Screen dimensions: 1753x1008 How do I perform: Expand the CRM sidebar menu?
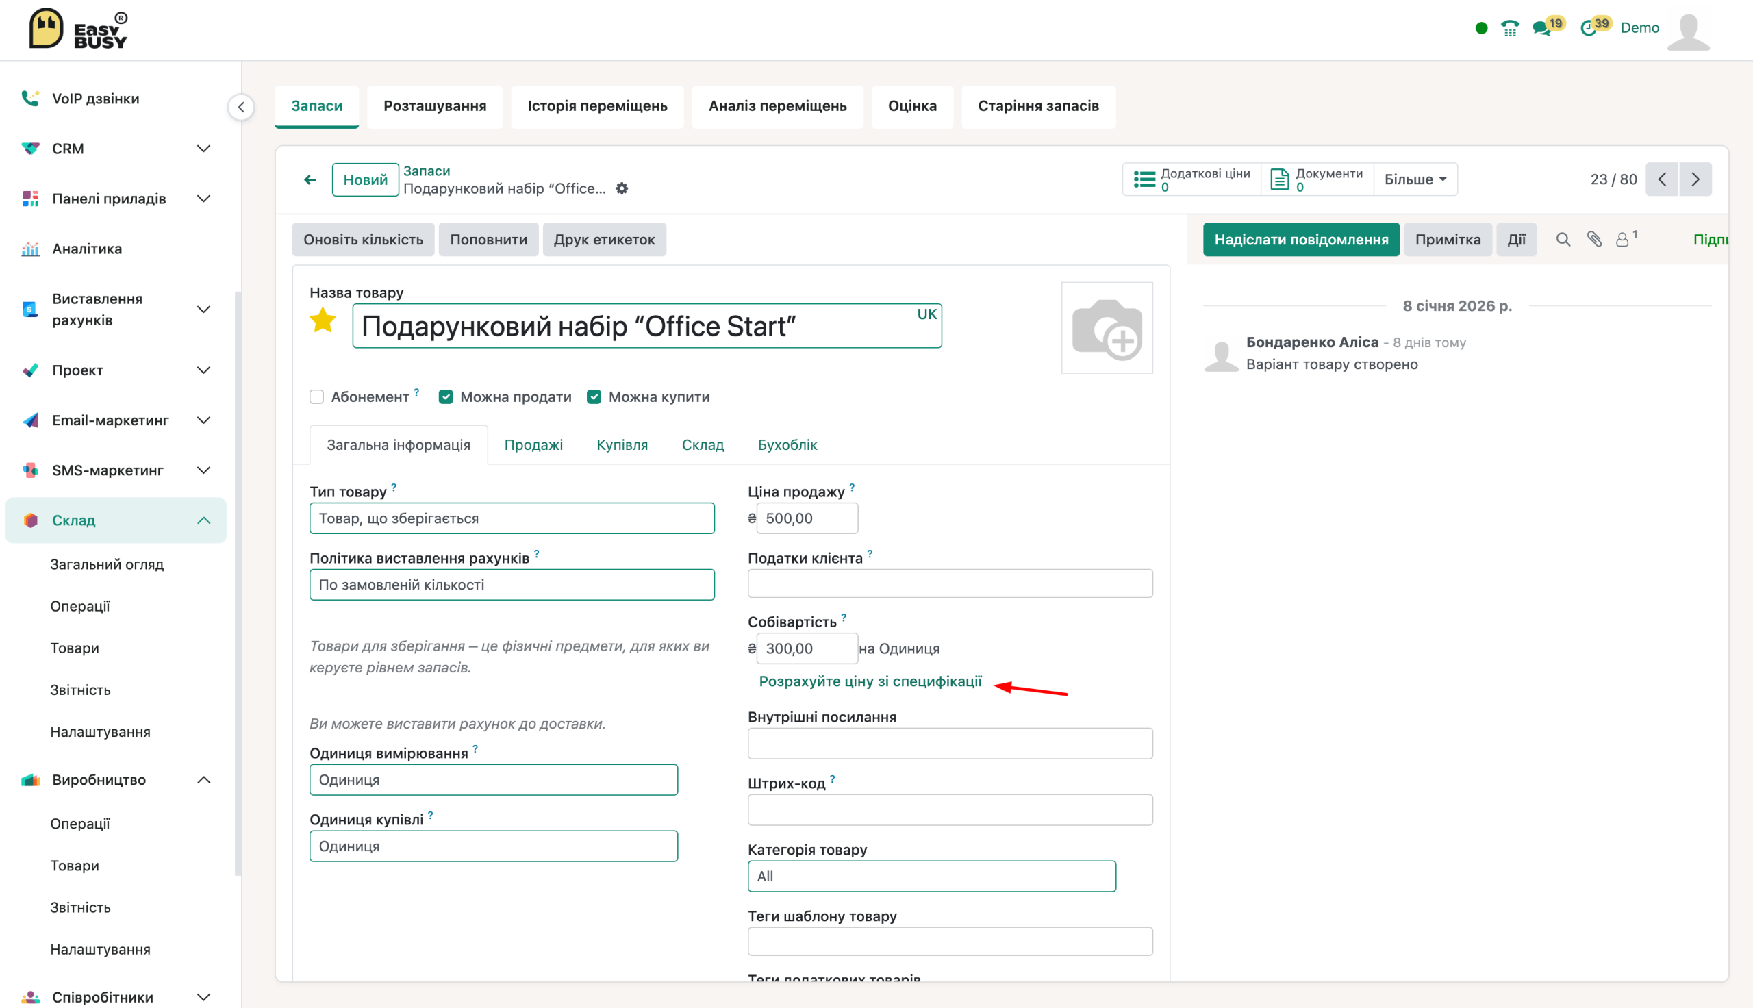203,149
